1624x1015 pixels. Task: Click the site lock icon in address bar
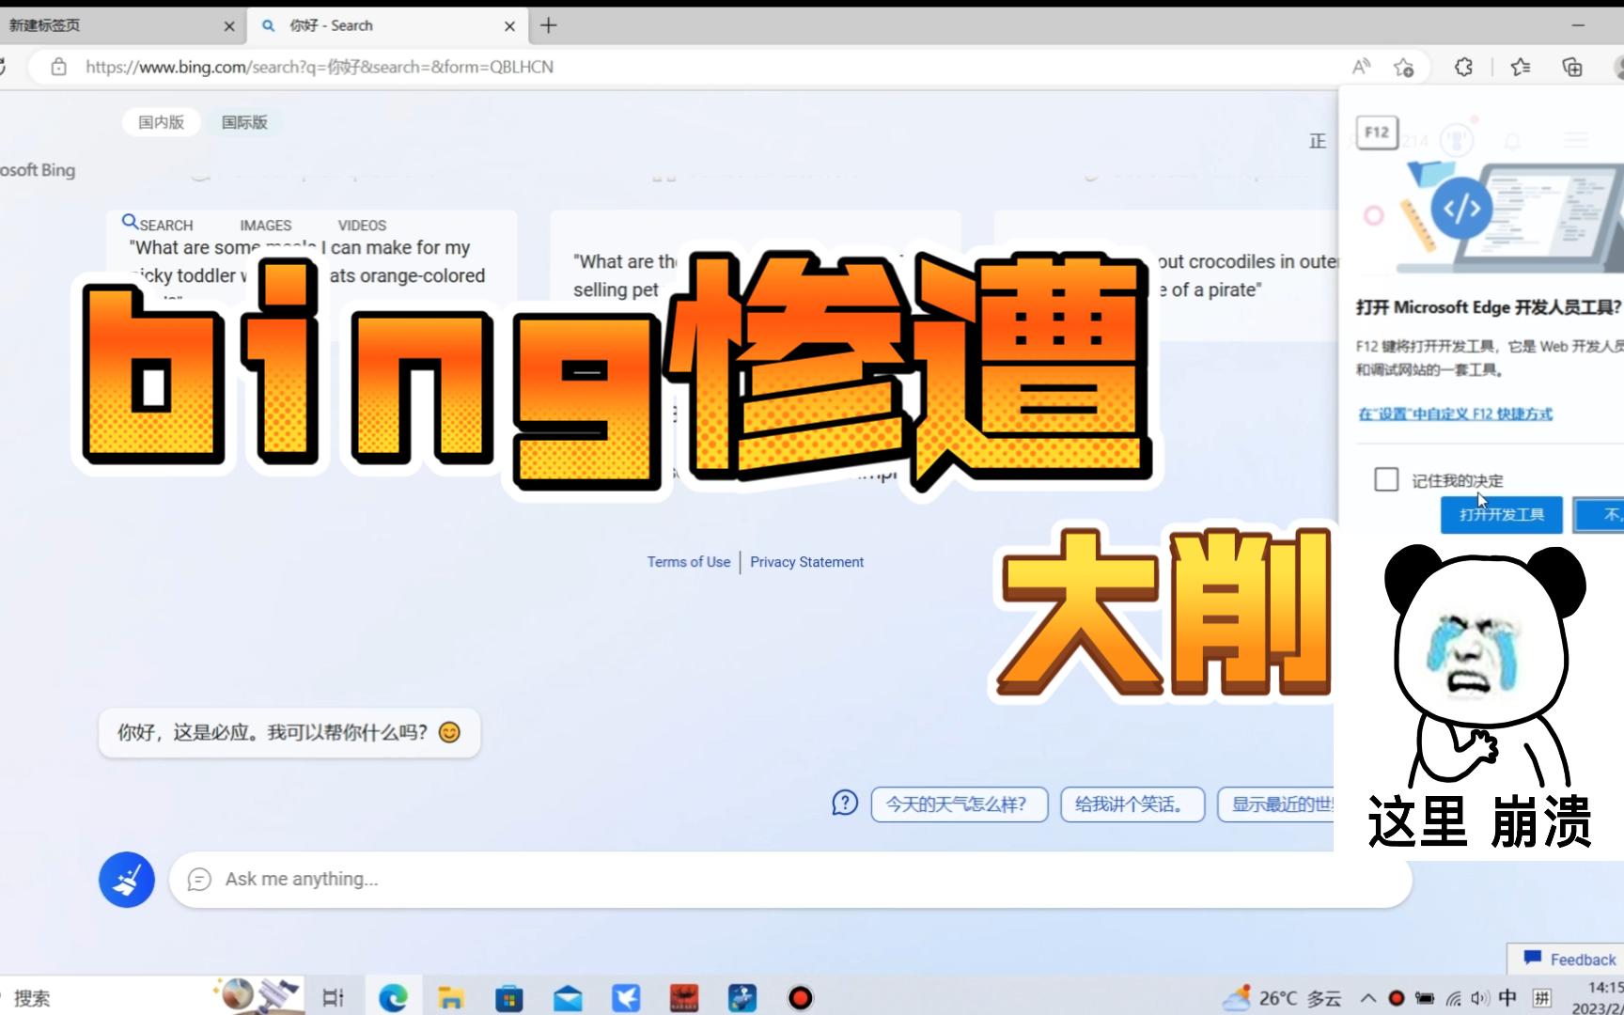[58, 67]
